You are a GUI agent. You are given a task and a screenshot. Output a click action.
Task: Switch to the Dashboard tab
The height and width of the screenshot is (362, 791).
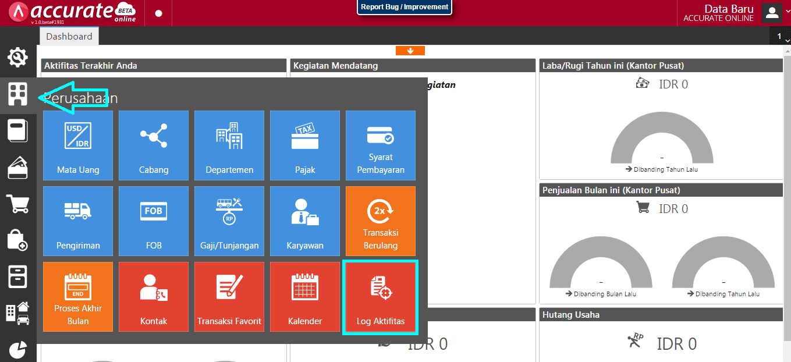(69, 36)
